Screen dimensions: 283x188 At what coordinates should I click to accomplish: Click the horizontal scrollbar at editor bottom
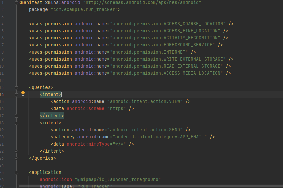pos(151,186)
